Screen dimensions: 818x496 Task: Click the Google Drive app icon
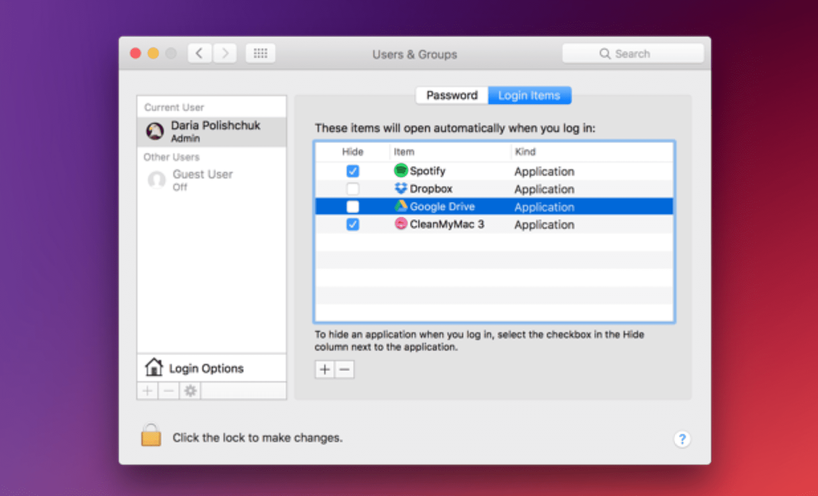(x=400, y=206)
